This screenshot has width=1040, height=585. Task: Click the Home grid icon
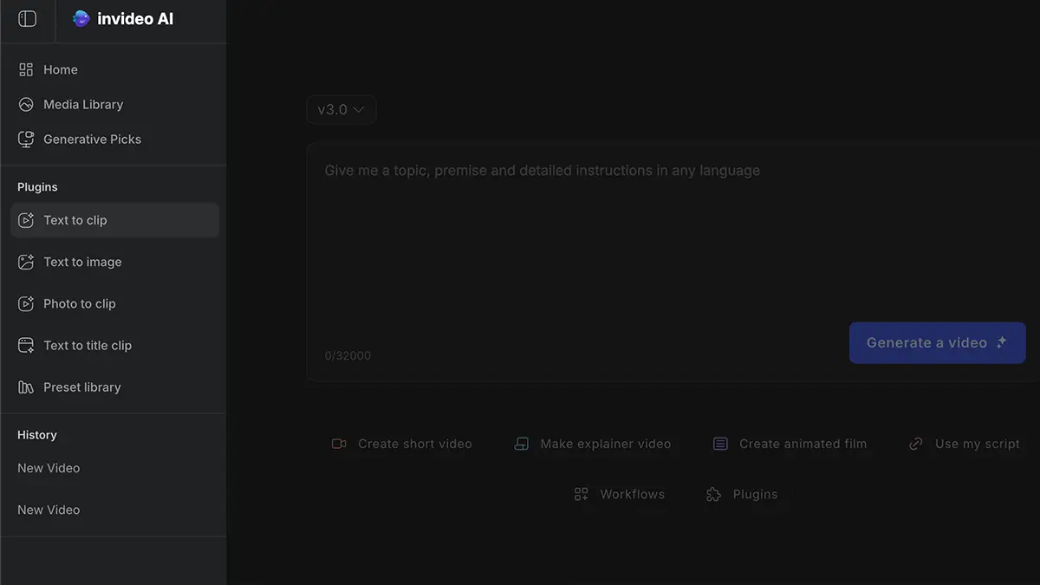(x=26, y=69)
